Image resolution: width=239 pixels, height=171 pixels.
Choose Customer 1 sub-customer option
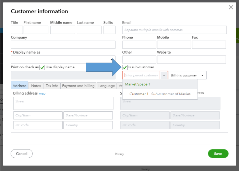click(161, 94)
